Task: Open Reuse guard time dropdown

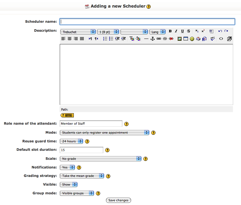Action: click(72, 141)
